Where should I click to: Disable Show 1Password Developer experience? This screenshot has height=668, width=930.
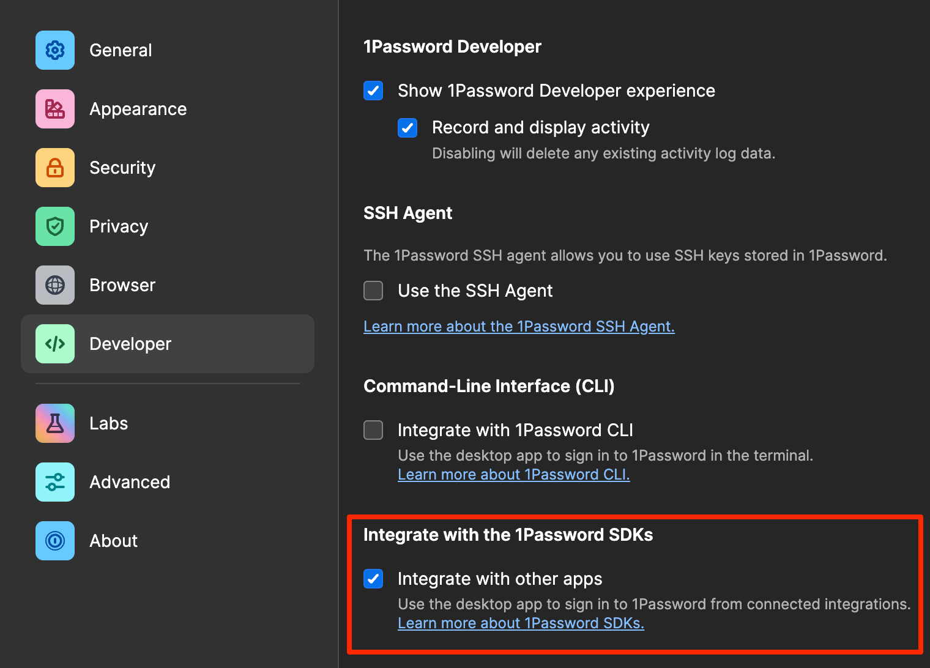tap(373, 91)
